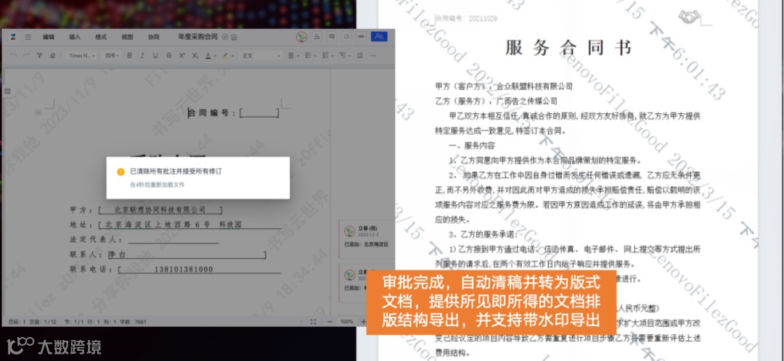Toggle bold formatting
The width and height of the screenshot is (784, 361).
129,55
